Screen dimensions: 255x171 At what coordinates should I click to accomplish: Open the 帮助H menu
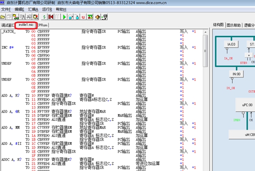tap(61, 9)
